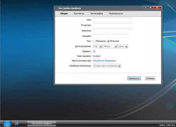Close the Настройки профиля window
The width and height of the screenshot is (176, 127).
click(x=156, y=8)
